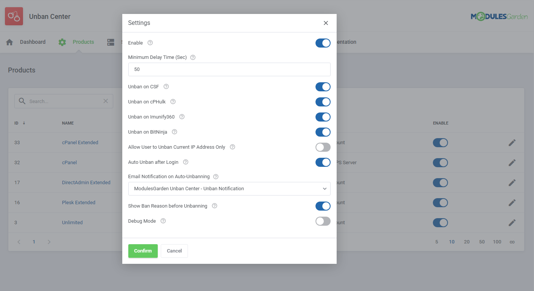Click the Confirm button
The image size is (534, 291).
143,251
